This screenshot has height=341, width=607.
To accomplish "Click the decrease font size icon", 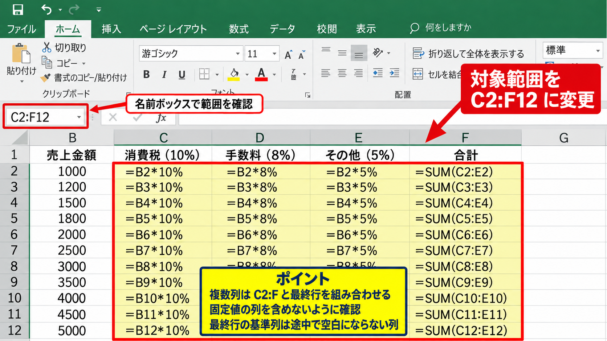I will tap(302, 54).
